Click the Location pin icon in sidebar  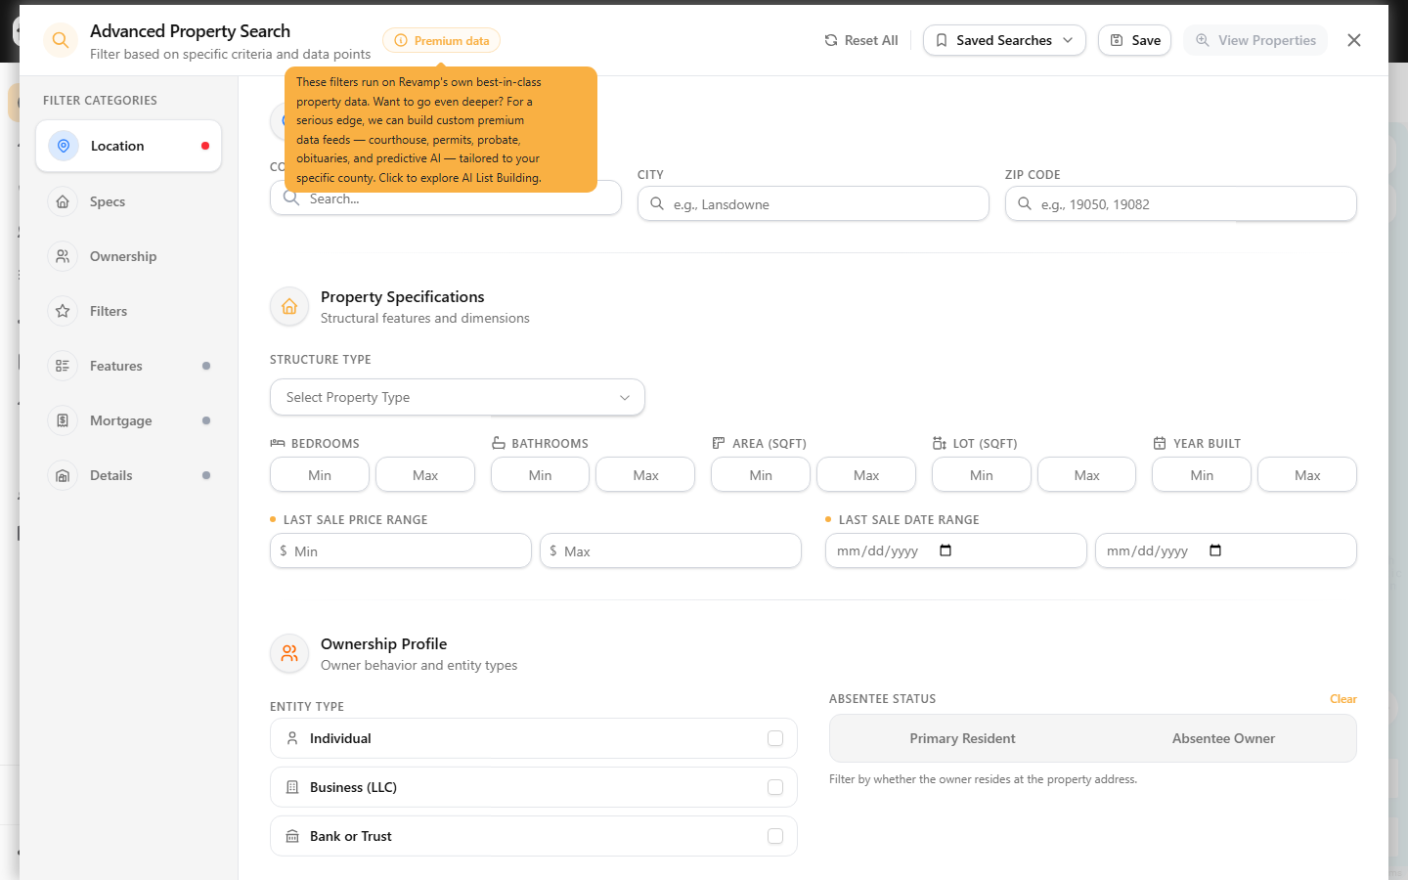tap(64, 146)
